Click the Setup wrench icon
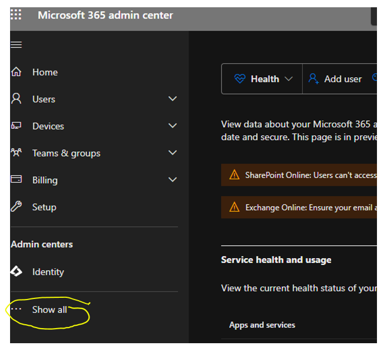The image size is (382, 346). (x=16, y=207)
